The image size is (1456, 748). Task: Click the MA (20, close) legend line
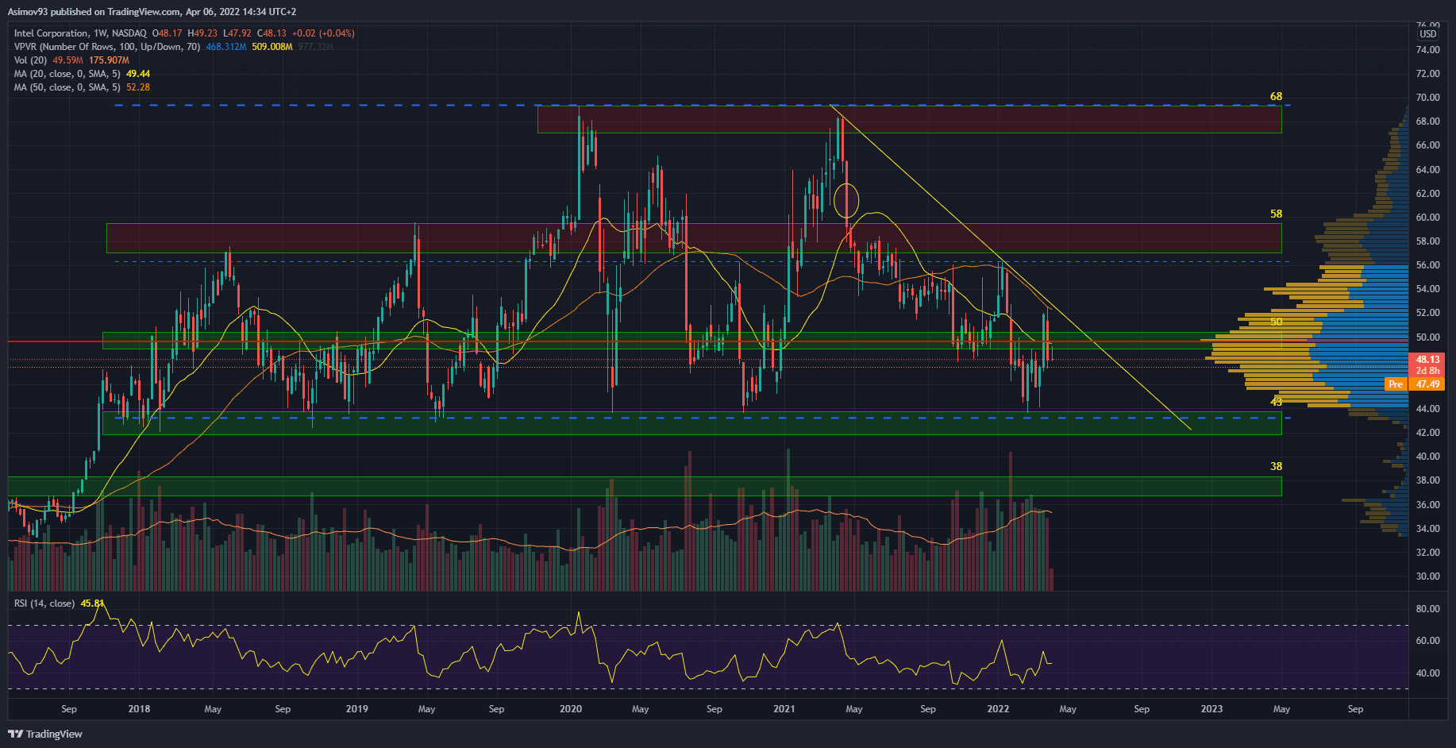click(67, 74)
